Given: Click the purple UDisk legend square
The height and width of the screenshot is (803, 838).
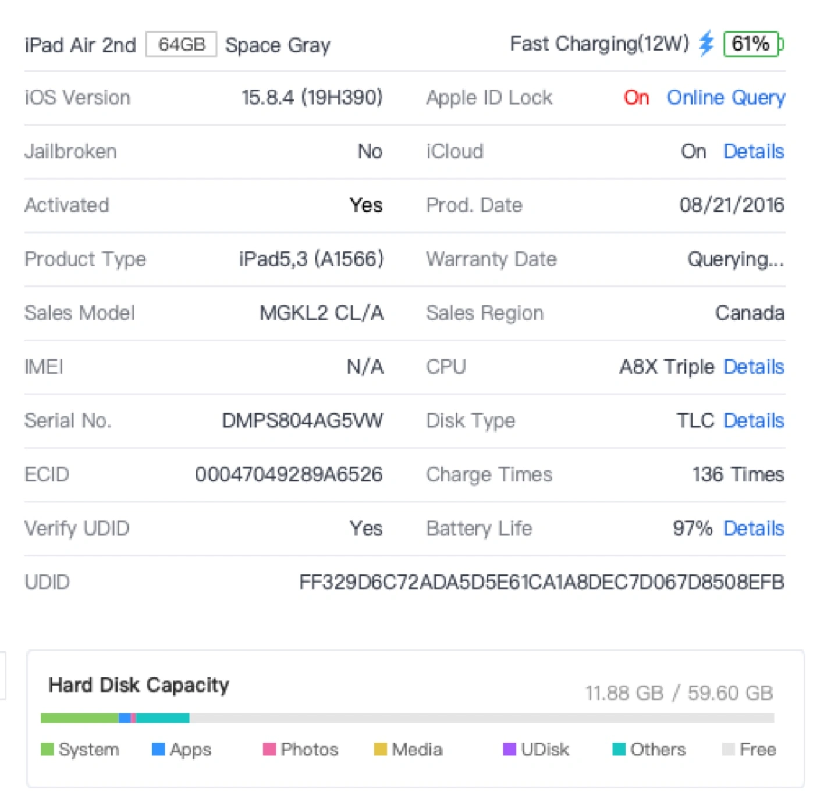Looking at the screenshot, I should tap(509, 749).
